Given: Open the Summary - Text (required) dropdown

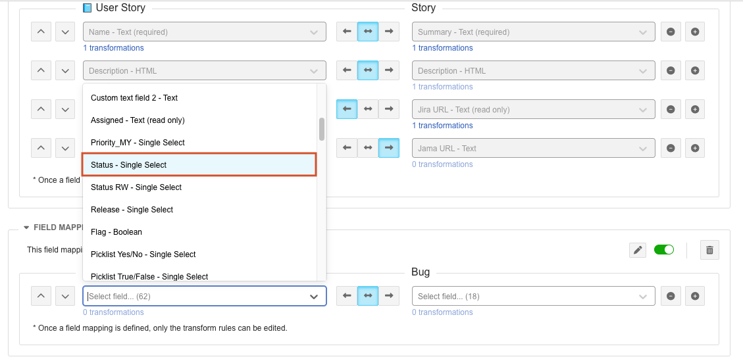Looking at the screenshot, I should click(533, 32).
